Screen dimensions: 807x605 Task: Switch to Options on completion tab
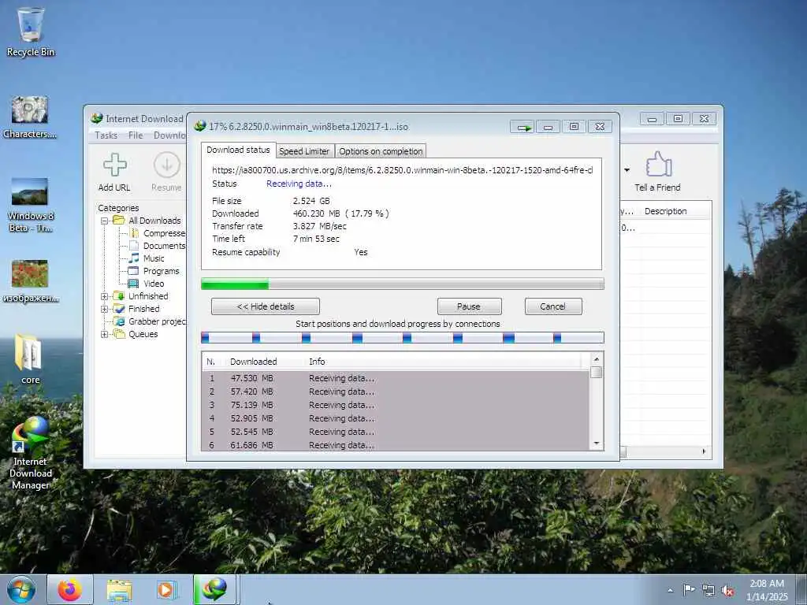[x=381, y=151]
